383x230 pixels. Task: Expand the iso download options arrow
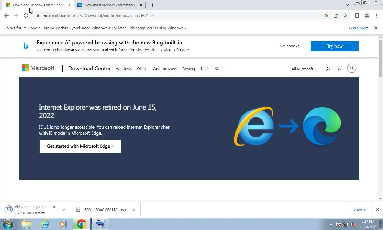(133, 210)
